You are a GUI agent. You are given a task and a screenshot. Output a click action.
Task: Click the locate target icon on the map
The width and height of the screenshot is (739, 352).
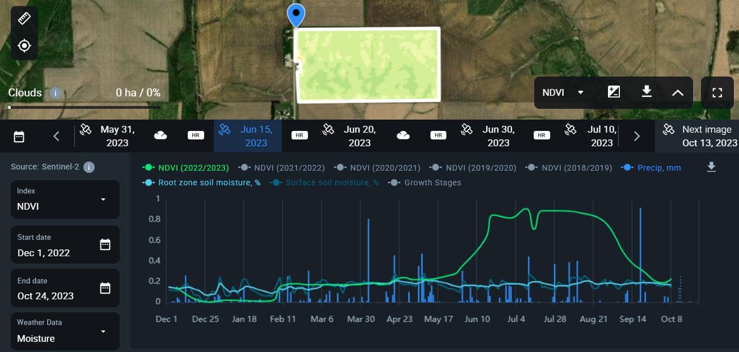click(x=24, y=45)
